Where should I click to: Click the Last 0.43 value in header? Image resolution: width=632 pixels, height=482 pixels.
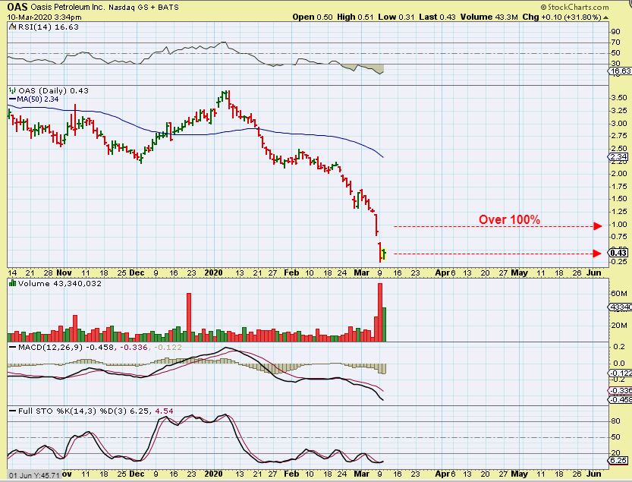(437, 17)
